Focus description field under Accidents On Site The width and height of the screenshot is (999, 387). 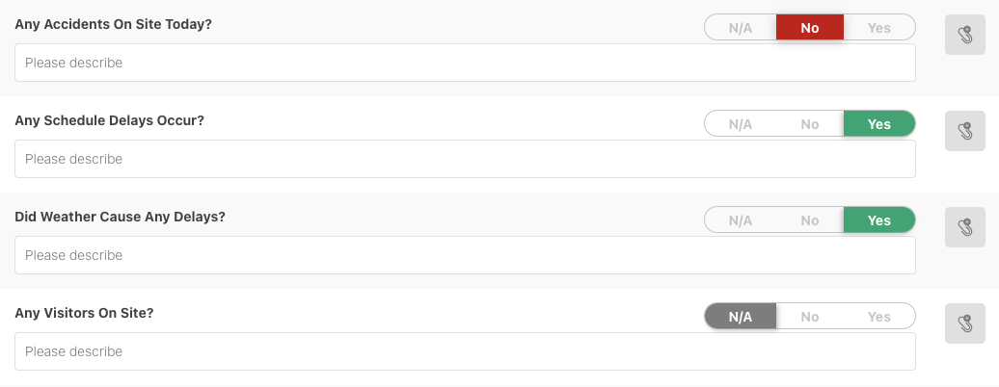click(465, 63)
